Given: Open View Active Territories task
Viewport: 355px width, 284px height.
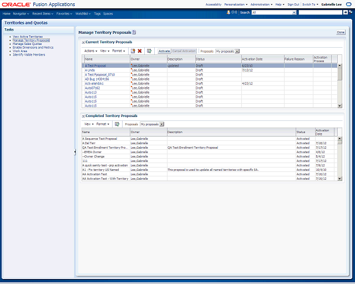Looking at the screenshot, I should 28,37.
